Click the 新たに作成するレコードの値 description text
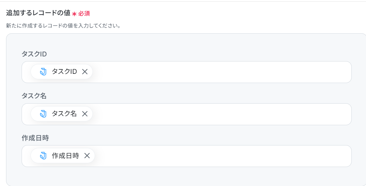This screenshot has height=186, width=366. 63,26
